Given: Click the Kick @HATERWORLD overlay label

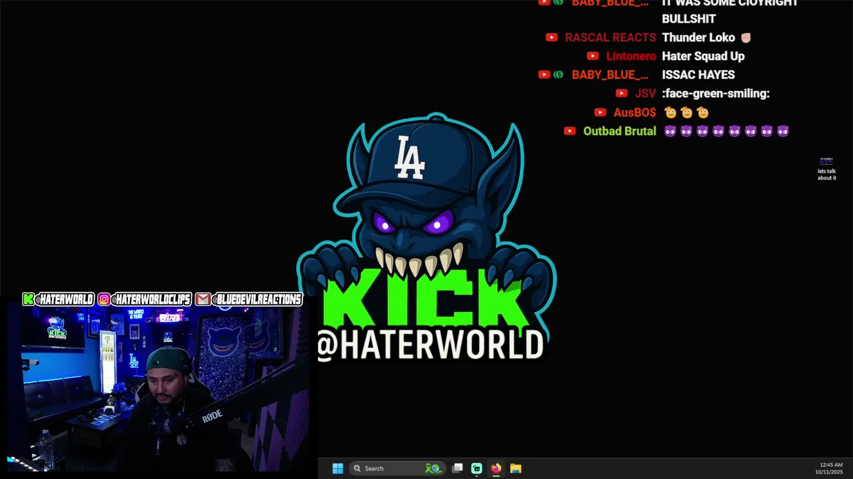Looking at the screenshot, I should click(x=59, y=299).
